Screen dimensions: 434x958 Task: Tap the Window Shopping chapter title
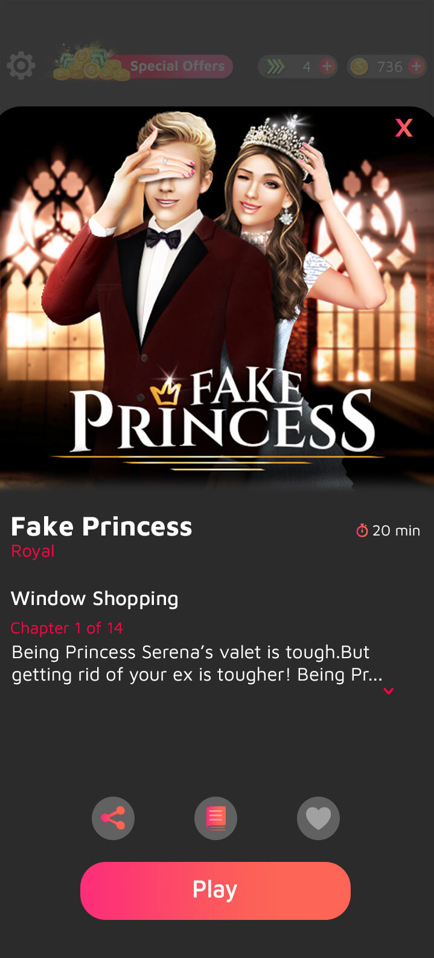pyautogui.click(x=95, y=598)
